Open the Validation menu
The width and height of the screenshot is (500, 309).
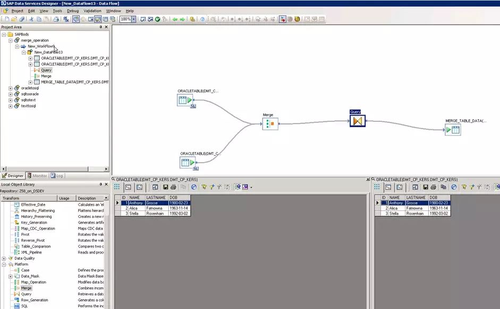point(92,11)
